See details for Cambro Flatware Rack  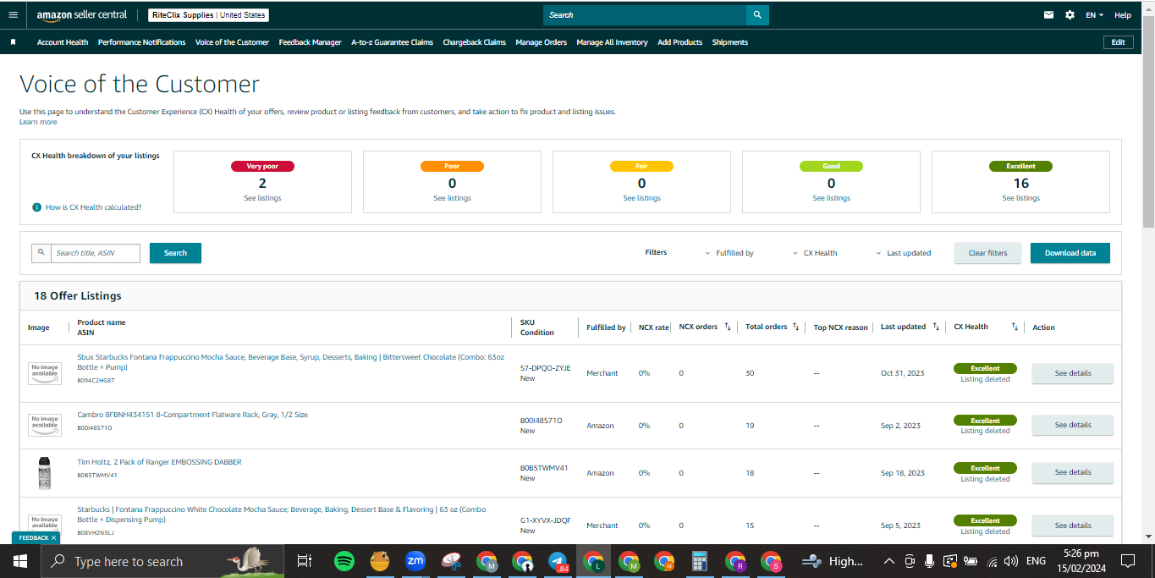coord(1072,425)
